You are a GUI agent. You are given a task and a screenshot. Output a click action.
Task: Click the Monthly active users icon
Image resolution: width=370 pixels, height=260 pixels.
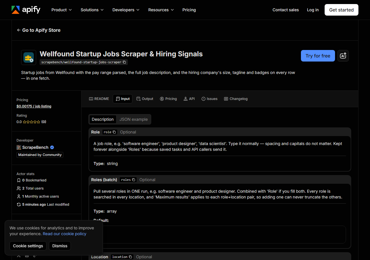tap(19, 196)
